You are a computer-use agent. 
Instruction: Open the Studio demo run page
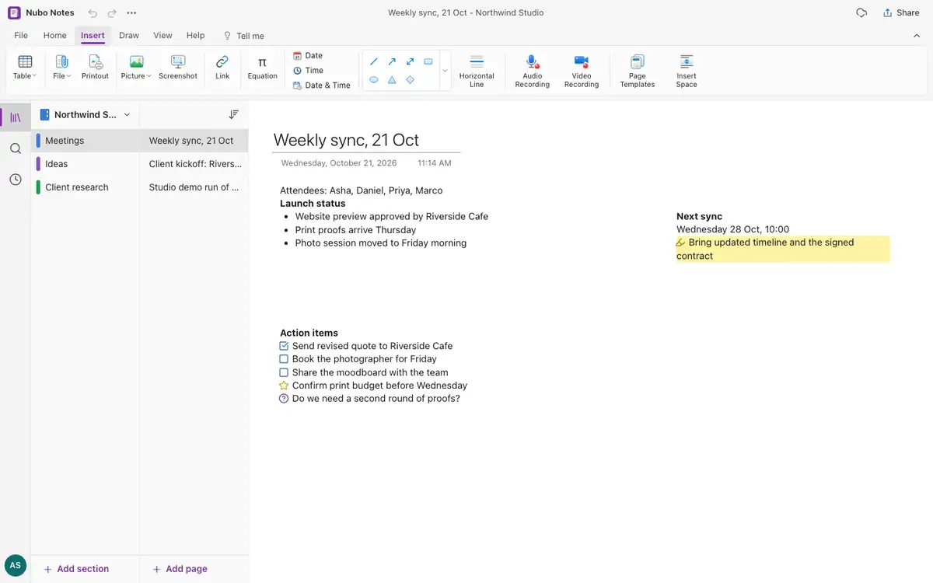194,187
